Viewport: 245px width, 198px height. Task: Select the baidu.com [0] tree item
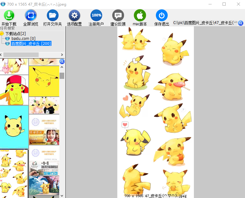23,38
